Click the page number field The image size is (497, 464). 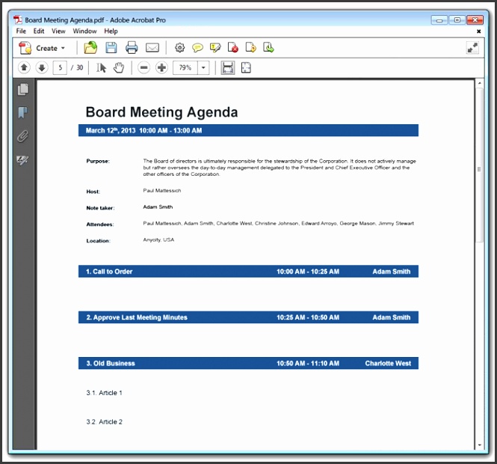(x=60, y=67)
